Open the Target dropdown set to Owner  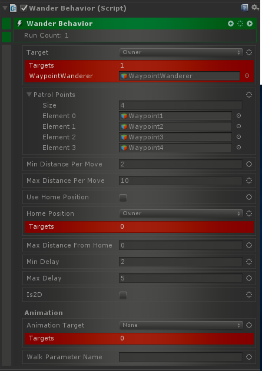(x=181, y=52)
